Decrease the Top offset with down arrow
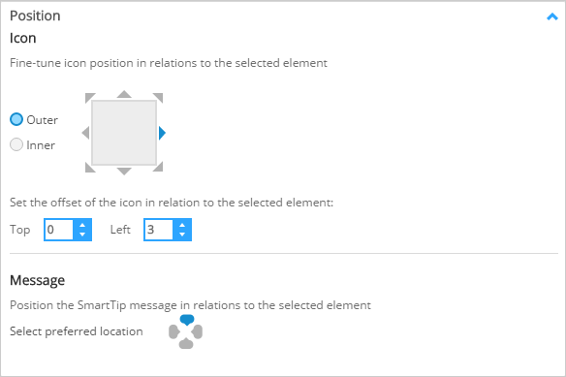Image resolution: width=566 pixels, height=377 pixels. click(82, 235)
